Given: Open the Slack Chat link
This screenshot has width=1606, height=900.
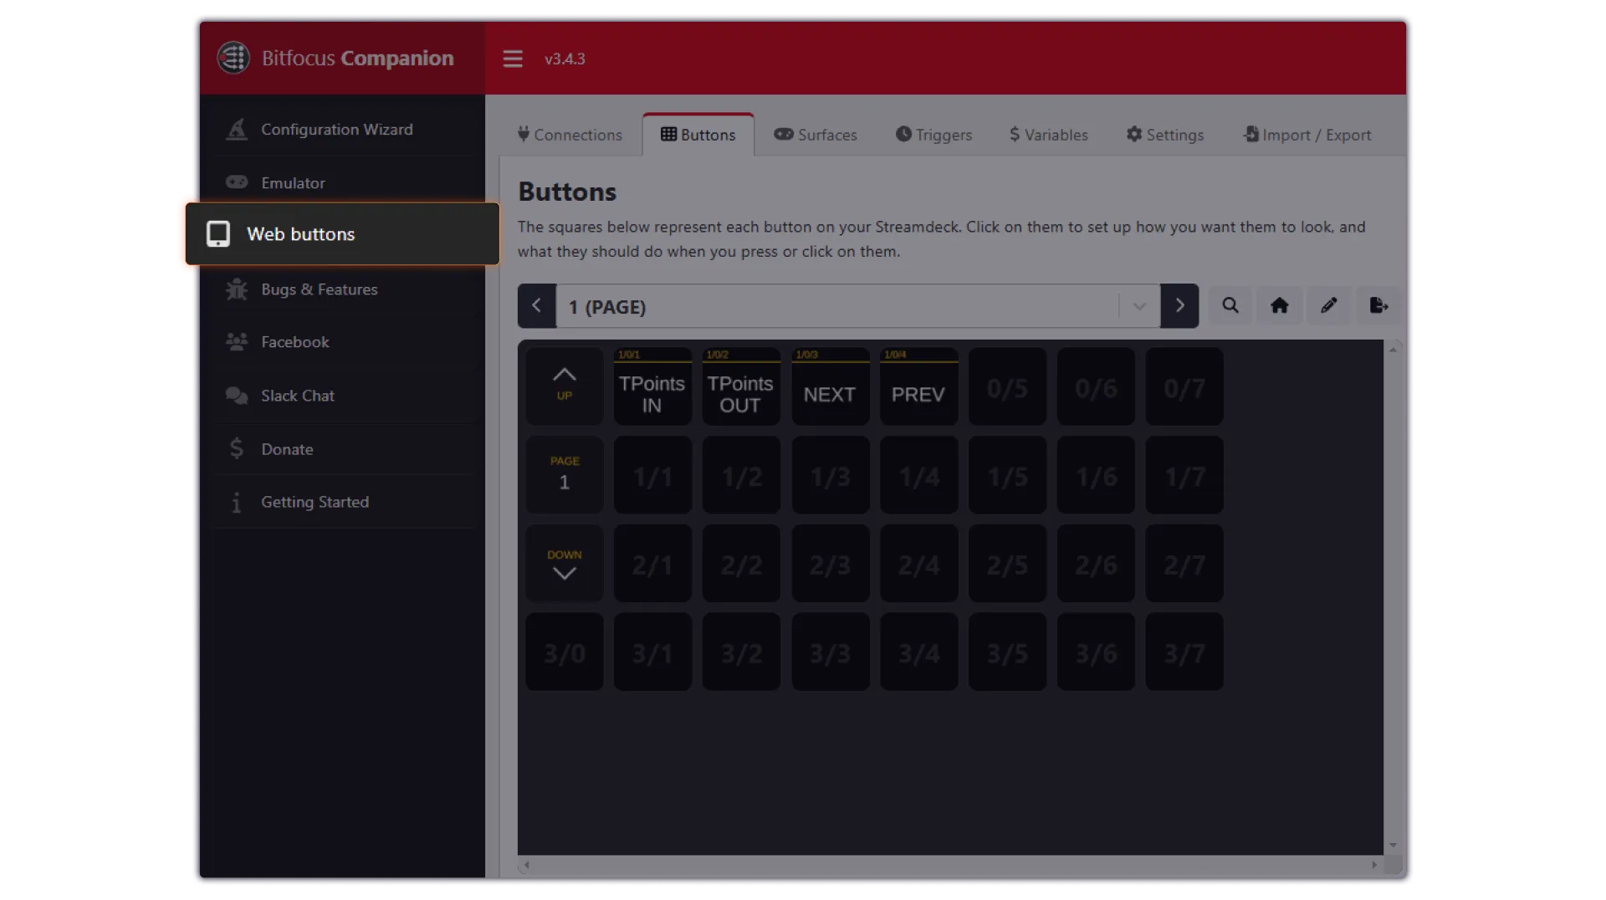Looking at the screenshot, I should [343, 396].
